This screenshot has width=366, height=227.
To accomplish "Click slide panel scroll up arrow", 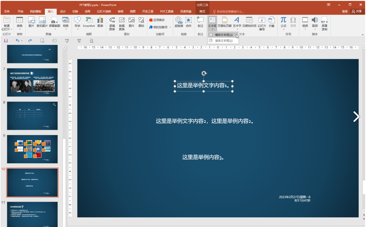I will 64,47.
